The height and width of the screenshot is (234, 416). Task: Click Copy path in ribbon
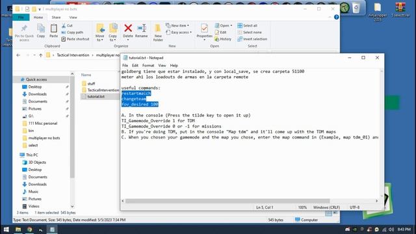pos(72,32)
